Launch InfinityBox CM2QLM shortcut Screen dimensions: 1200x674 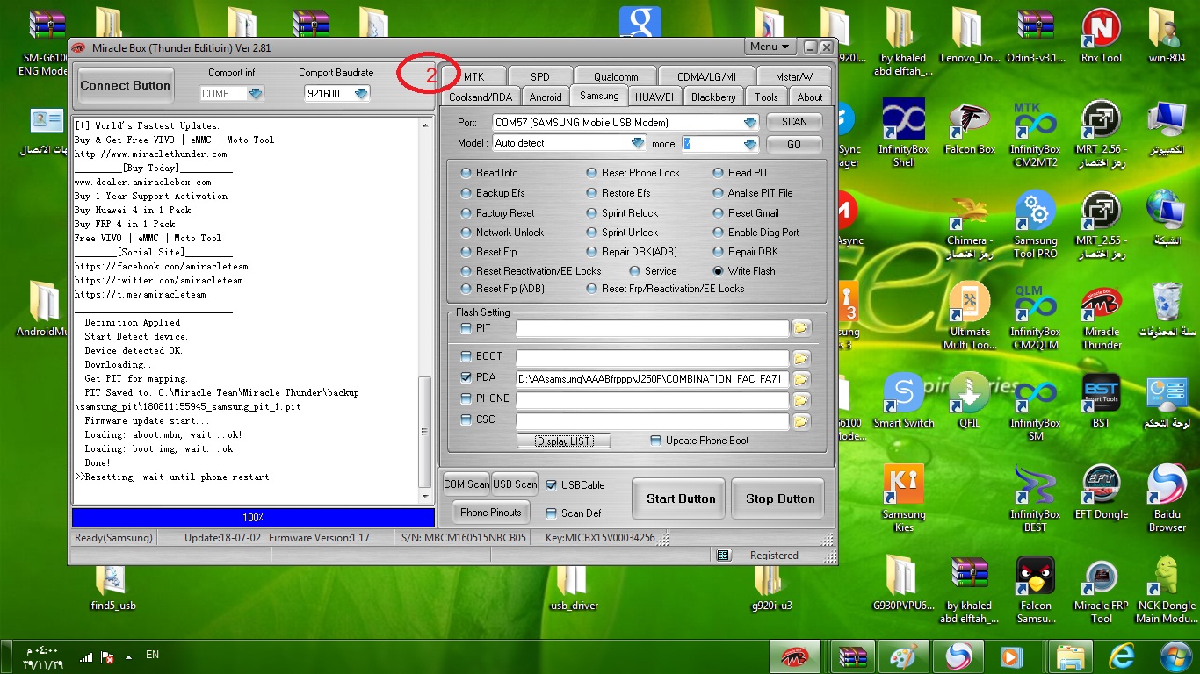pyautogui.click(x=1035, y=316)
